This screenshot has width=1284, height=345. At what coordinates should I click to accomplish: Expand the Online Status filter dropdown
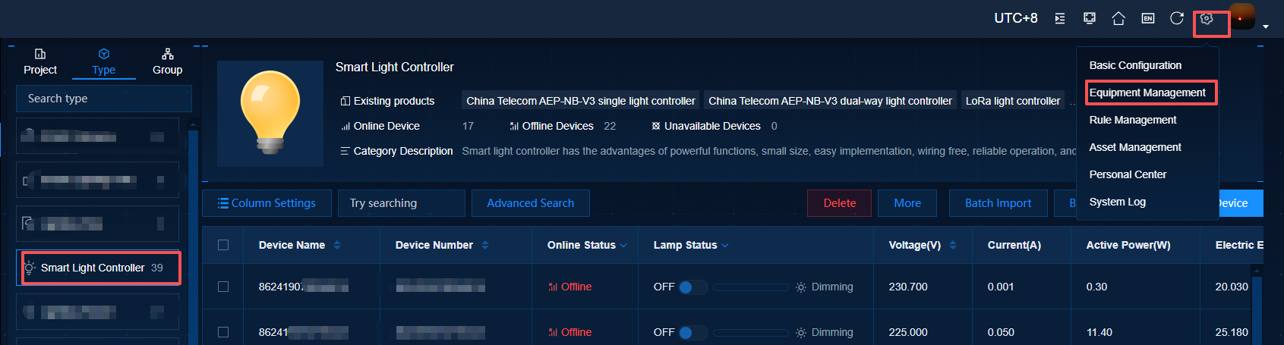tap(623, 246)
